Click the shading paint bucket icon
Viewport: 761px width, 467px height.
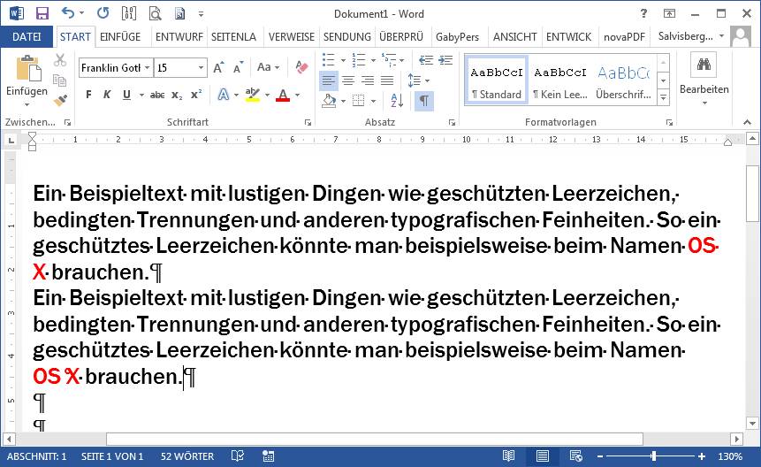coord(329,101)
